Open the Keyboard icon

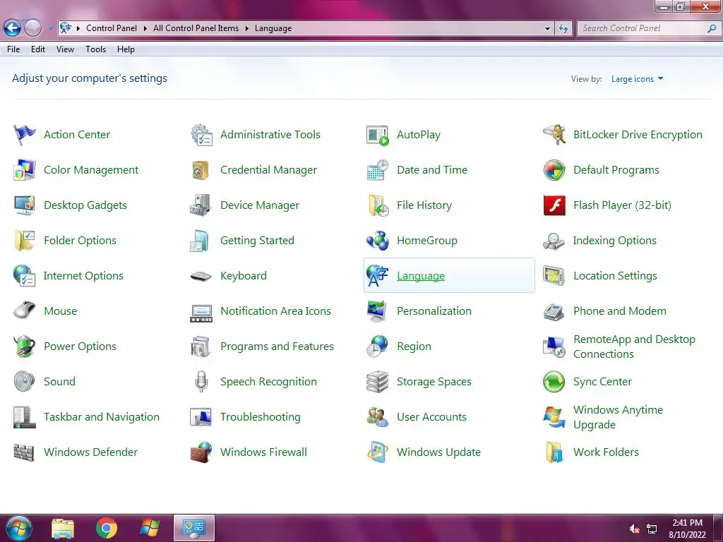point(201,276)
